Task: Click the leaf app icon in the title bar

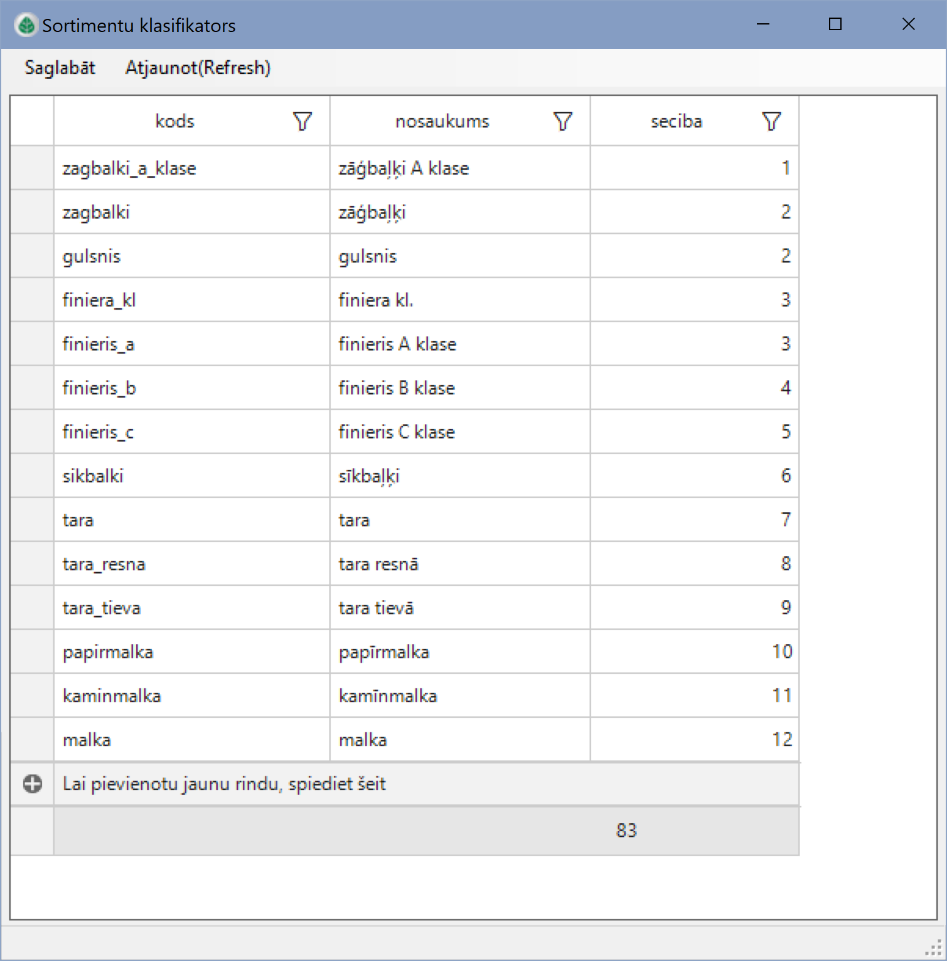Action: [25, 24]
